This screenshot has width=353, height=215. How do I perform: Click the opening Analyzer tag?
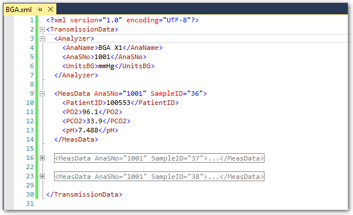(74, 38)
